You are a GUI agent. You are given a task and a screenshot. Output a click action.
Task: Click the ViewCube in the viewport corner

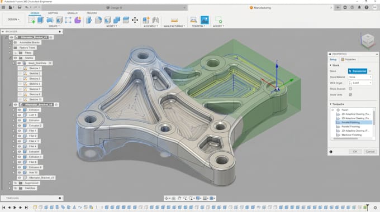pyautogui.click(x=367, y=40)
